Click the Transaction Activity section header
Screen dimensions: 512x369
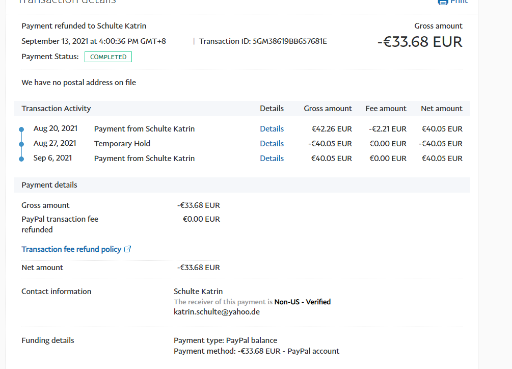tap(56, 109)
